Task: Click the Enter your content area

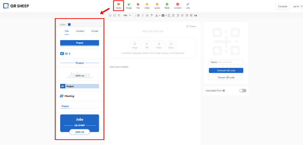Action: 119,67
